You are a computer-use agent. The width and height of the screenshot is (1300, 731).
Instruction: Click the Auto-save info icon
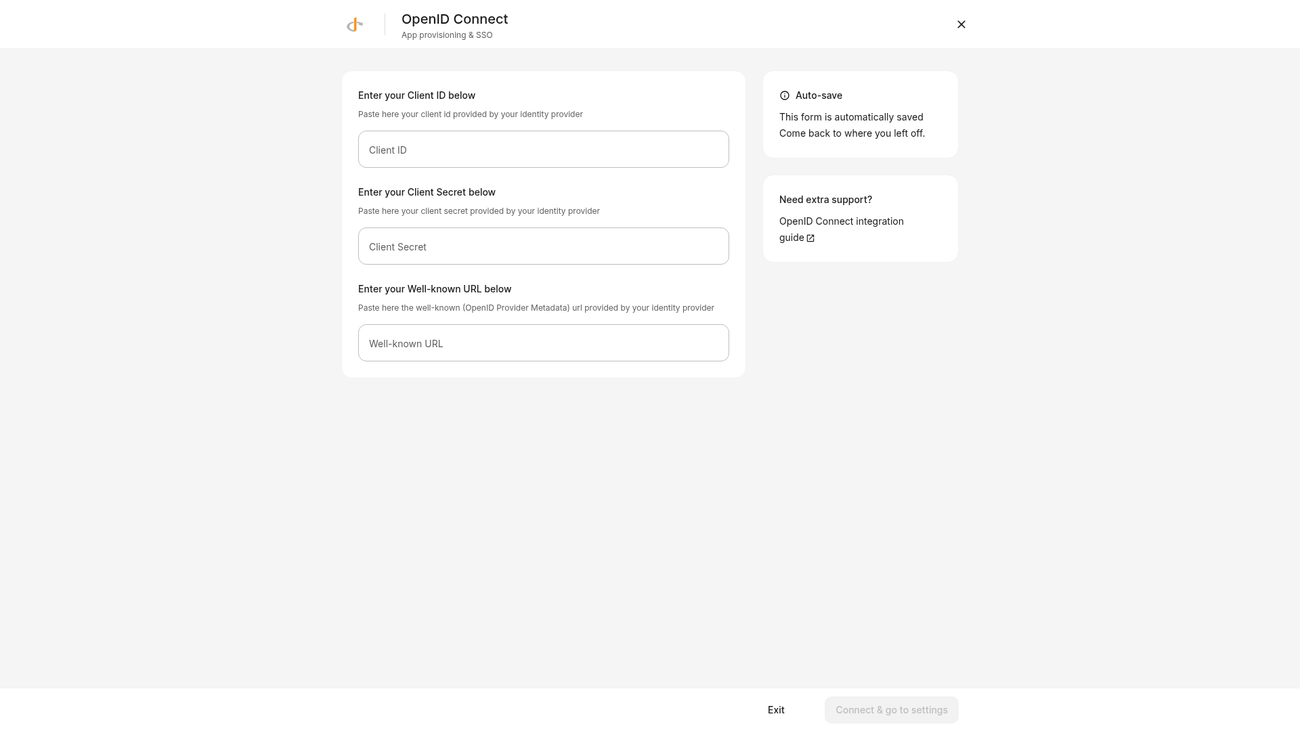[785, 95]
